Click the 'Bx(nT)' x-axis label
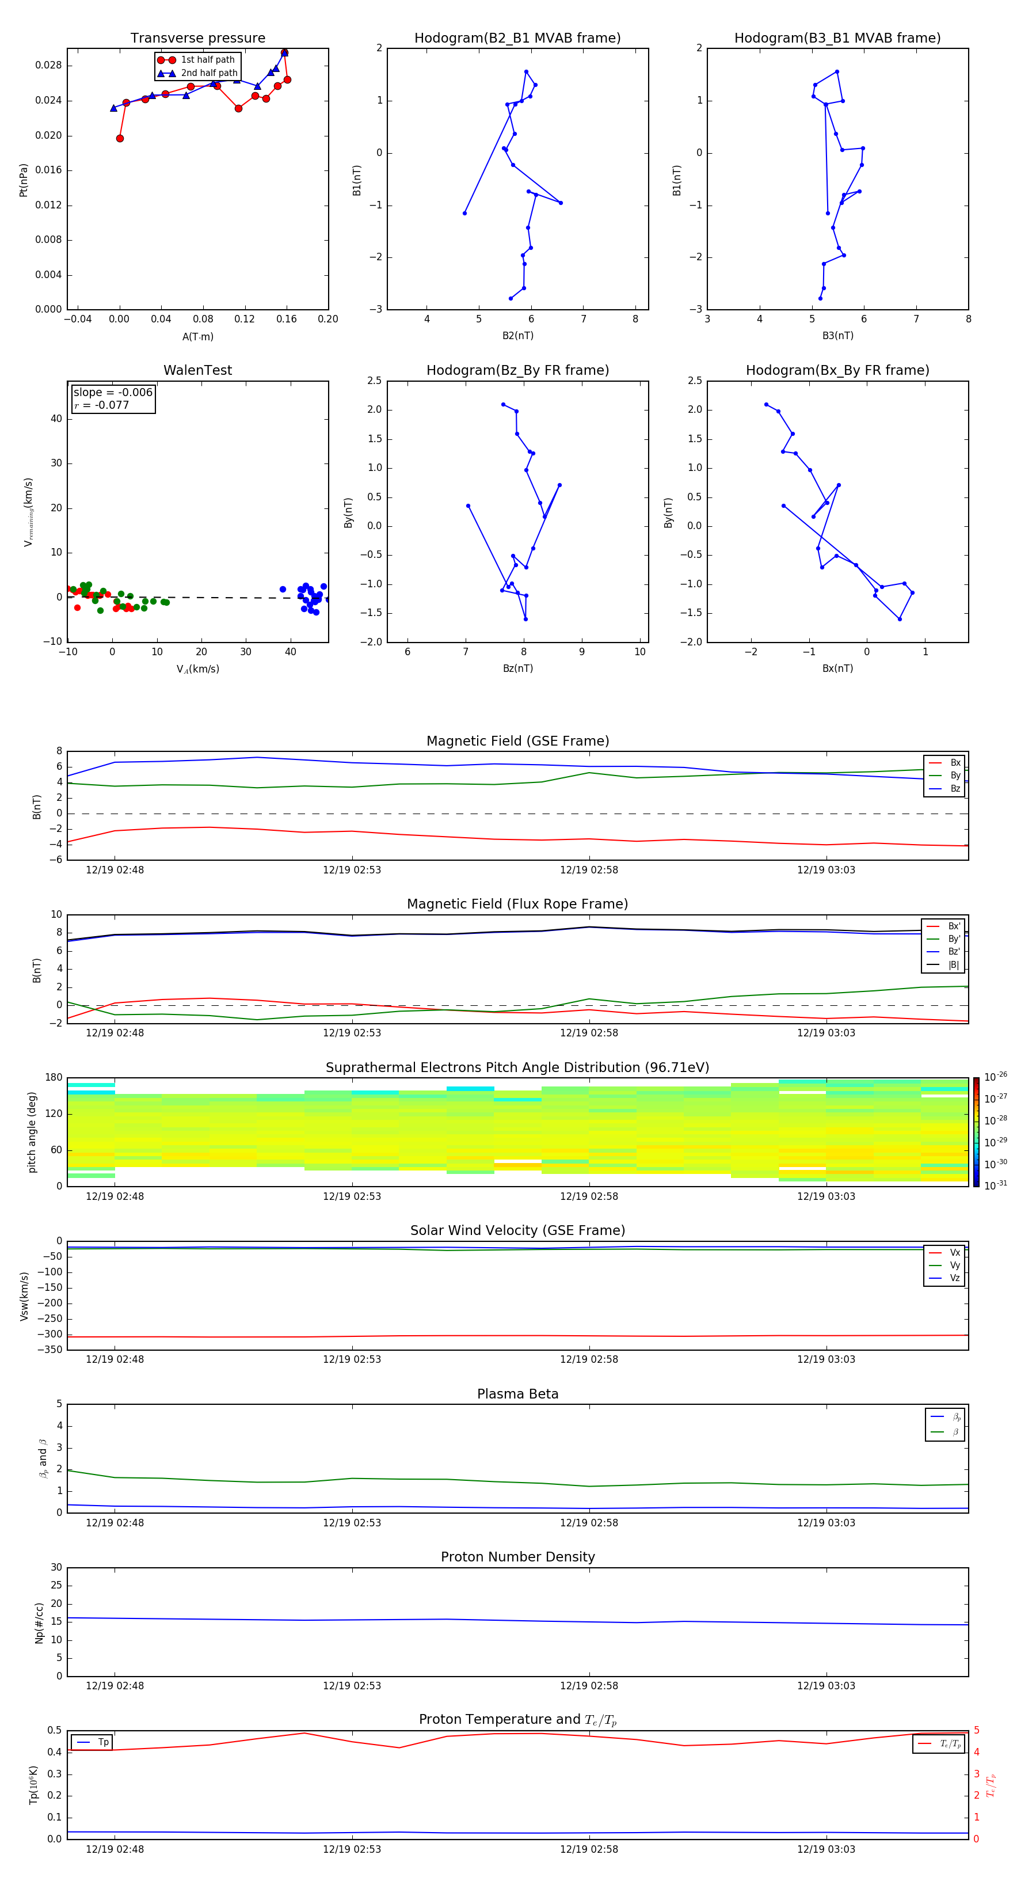The height and width of the screenshot is (1900, 1036). [x=837, y=668]
